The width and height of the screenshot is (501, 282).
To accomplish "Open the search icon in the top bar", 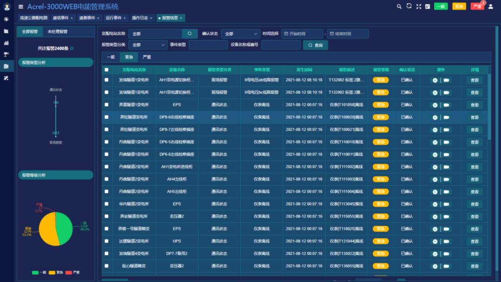I will tap(399, 6).
